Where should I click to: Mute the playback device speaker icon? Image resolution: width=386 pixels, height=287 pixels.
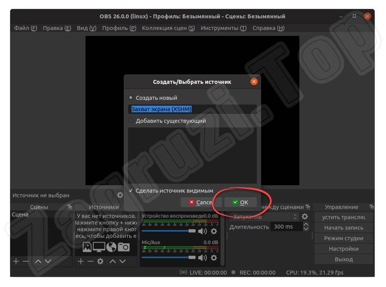(202, 231)
